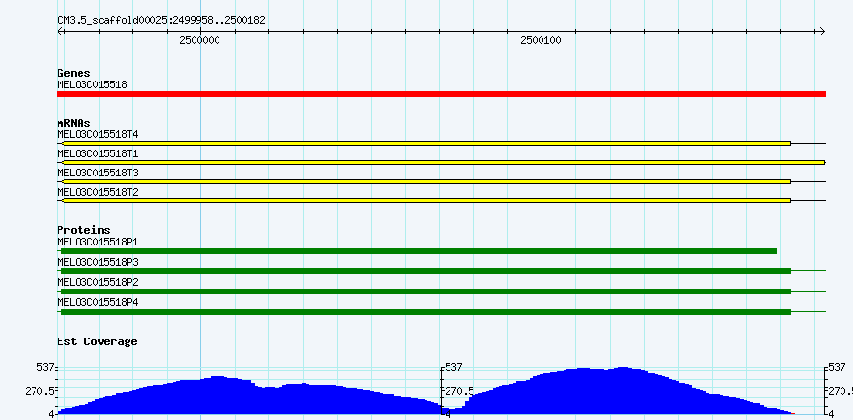Viewport: 853px width, 420px height.
Task: Click the MELO3C015518P3 protein green bar
Action: pyautogui.click(x=426, y=271)
